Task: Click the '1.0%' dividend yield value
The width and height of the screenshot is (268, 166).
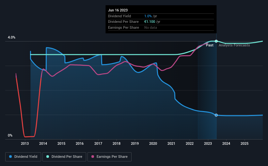Action: point(148,16)
